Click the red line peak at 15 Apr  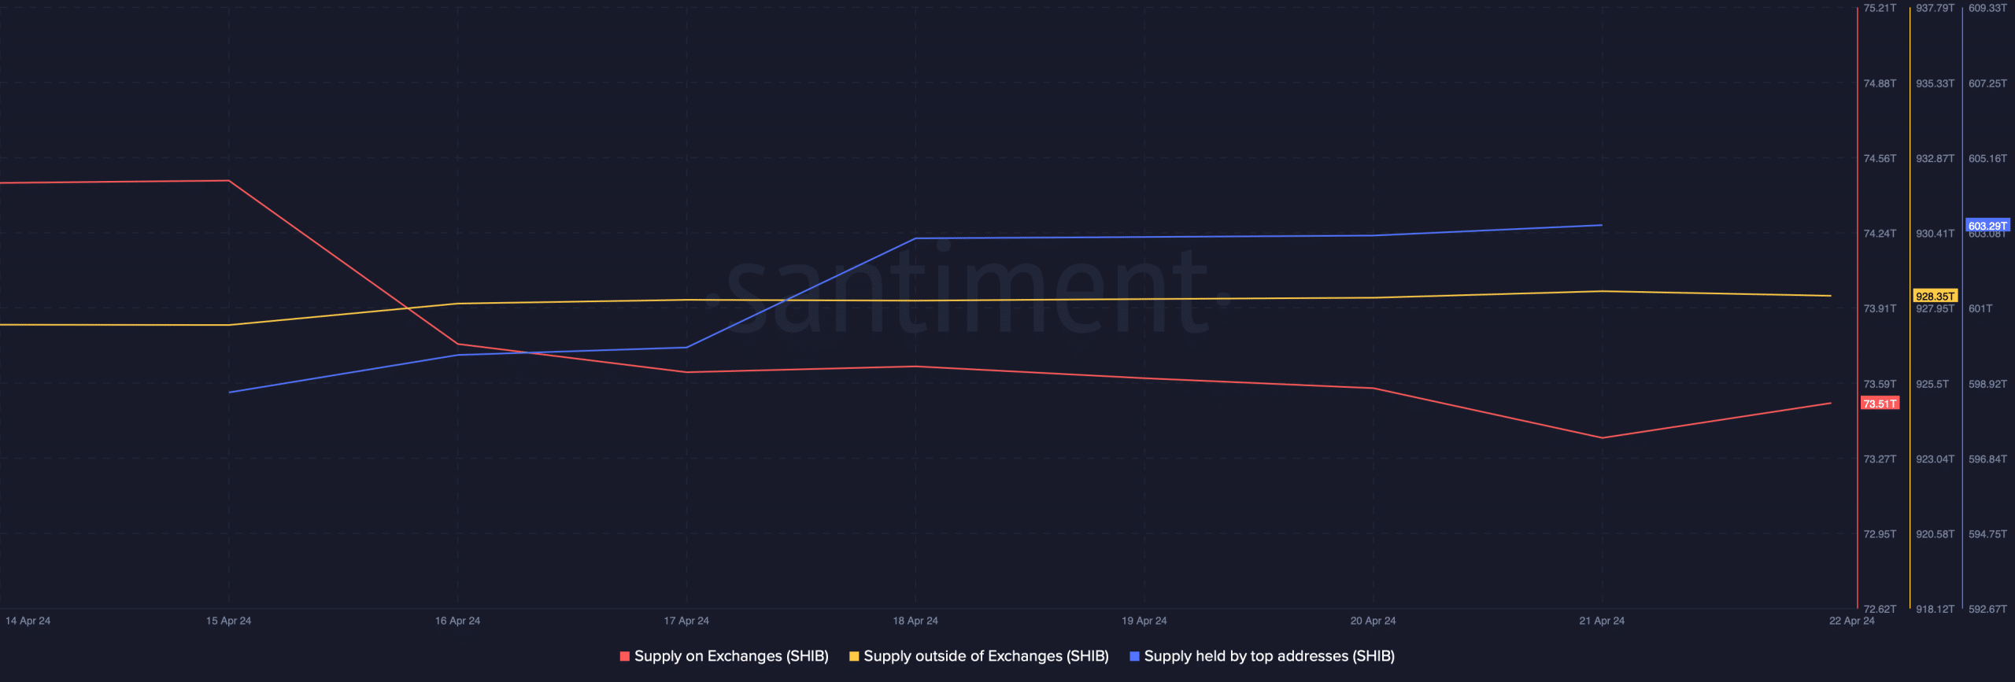coord(228,181)
